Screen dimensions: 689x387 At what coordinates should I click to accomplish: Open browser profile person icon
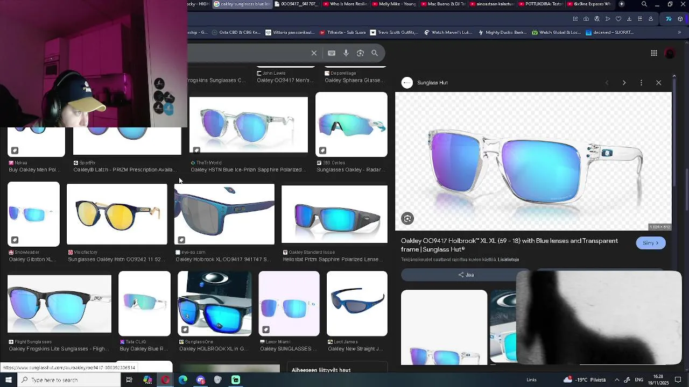coord(651,19)
